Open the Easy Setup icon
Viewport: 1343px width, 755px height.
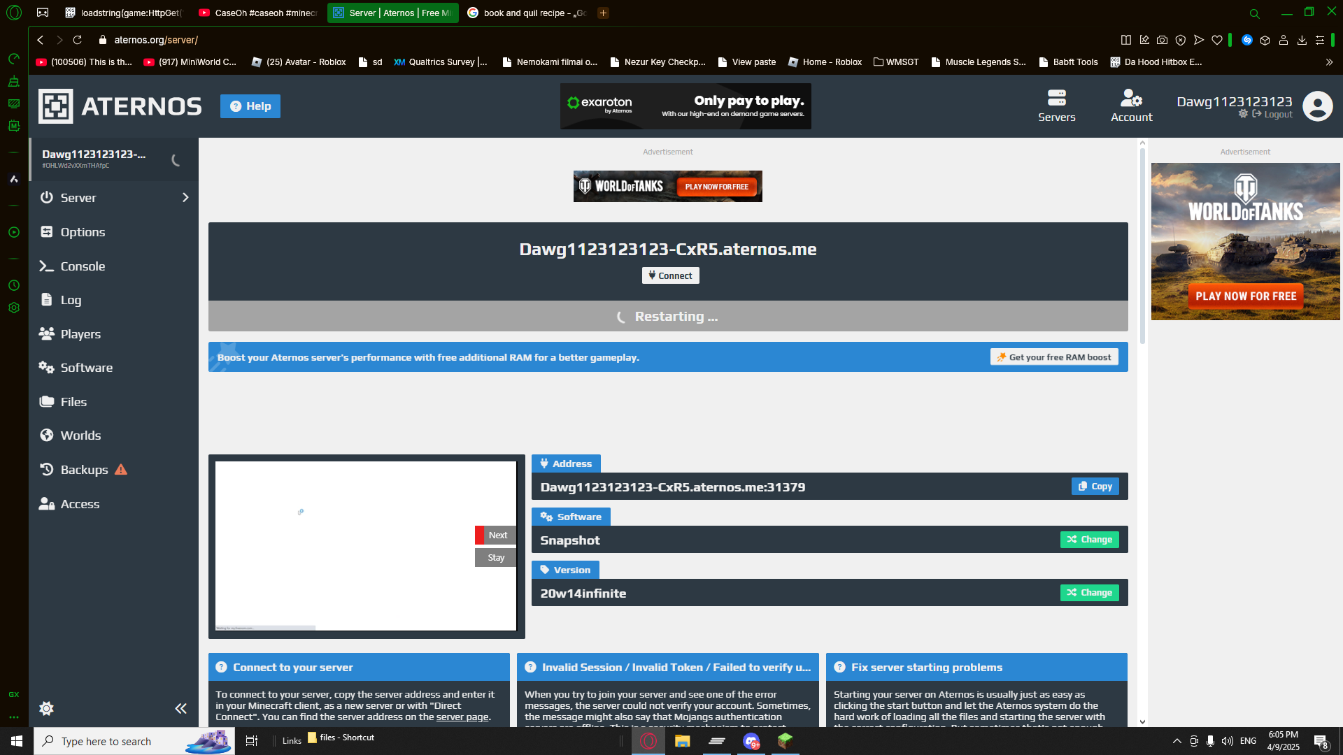tap(1320, 40)
